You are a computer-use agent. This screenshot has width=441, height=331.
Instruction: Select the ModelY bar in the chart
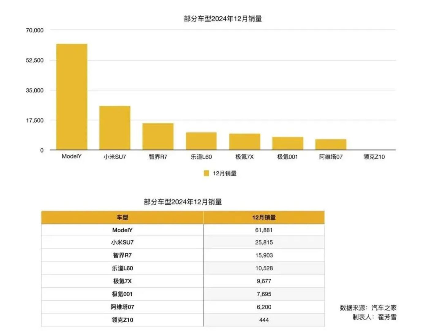72,97
